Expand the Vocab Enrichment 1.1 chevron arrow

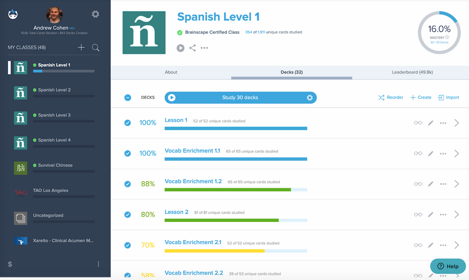(456, 153)
